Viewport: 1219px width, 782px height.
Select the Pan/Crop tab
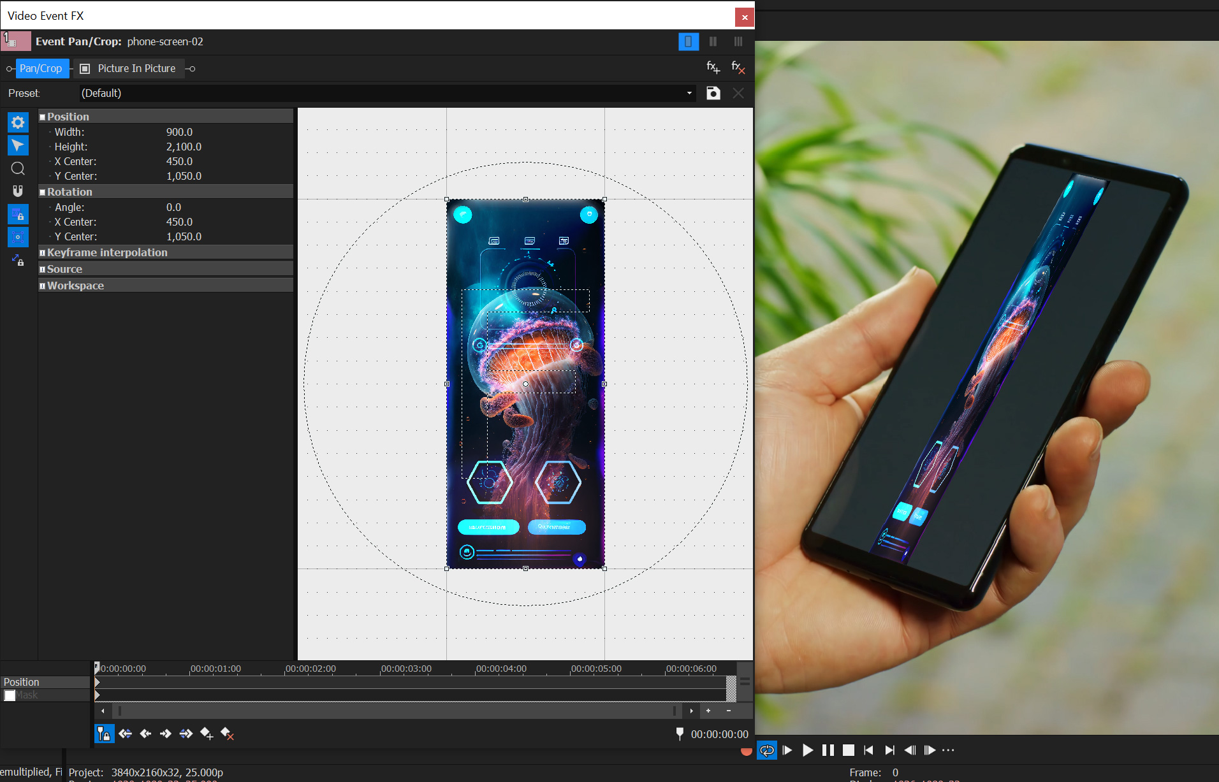pyautogui.click(x=41, y=68)
